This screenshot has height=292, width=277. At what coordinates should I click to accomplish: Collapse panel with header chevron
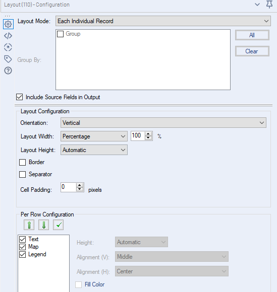click(257, 5)
